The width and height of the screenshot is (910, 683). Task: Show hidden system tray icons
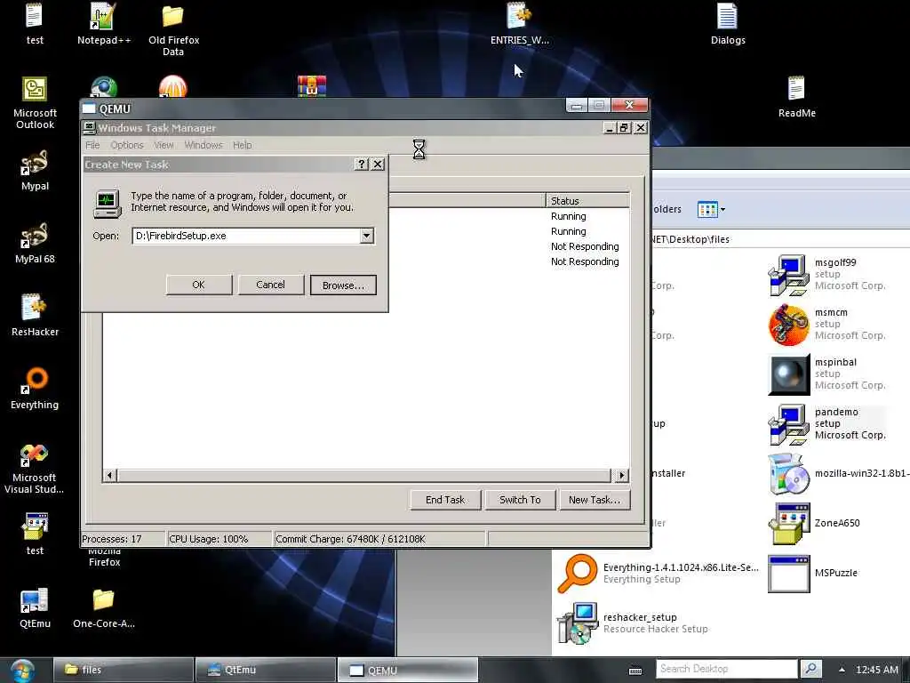842,670
